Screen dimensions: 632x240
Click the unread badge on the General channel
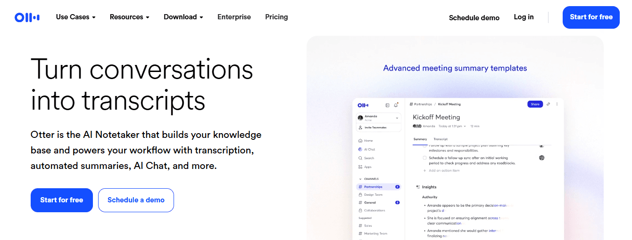pos(397,202)
